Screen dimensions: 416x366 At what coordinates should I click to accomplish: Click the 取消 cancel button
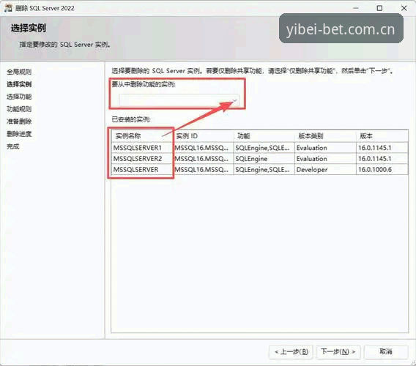(x=386, y=351)
